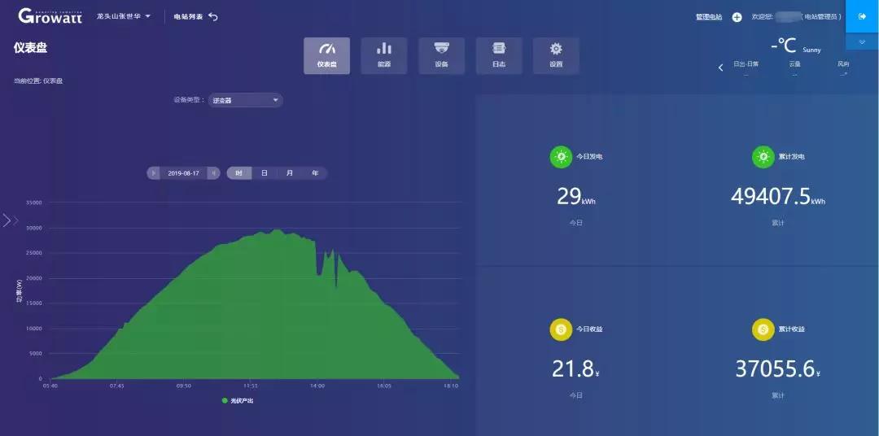This screenshot has height=436, width=879.
Task: Switch chart to 月 monthly view
Action: click(289, 173)
